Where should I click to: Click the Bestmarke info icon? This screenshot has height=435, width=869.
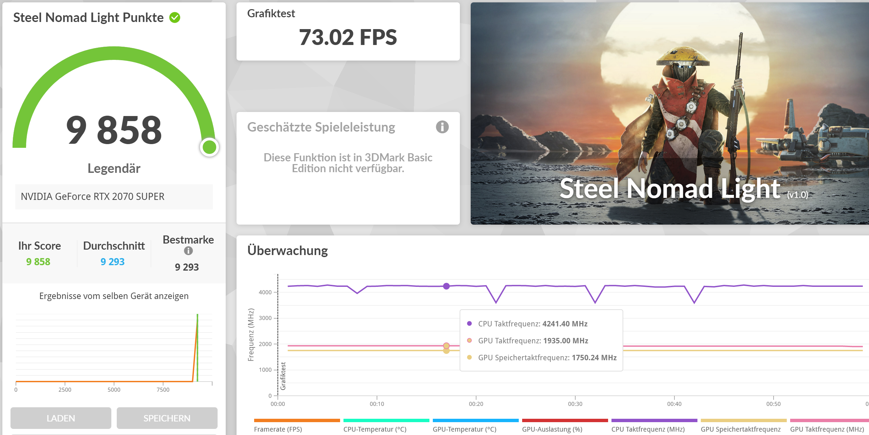[188, 251]
